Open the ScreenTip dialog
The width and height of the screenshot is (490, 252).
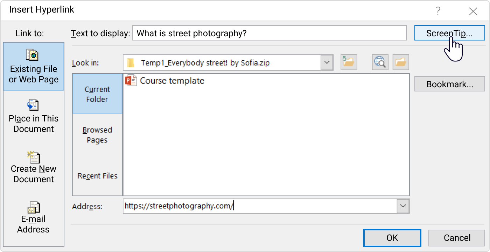[x=449, y=33]
